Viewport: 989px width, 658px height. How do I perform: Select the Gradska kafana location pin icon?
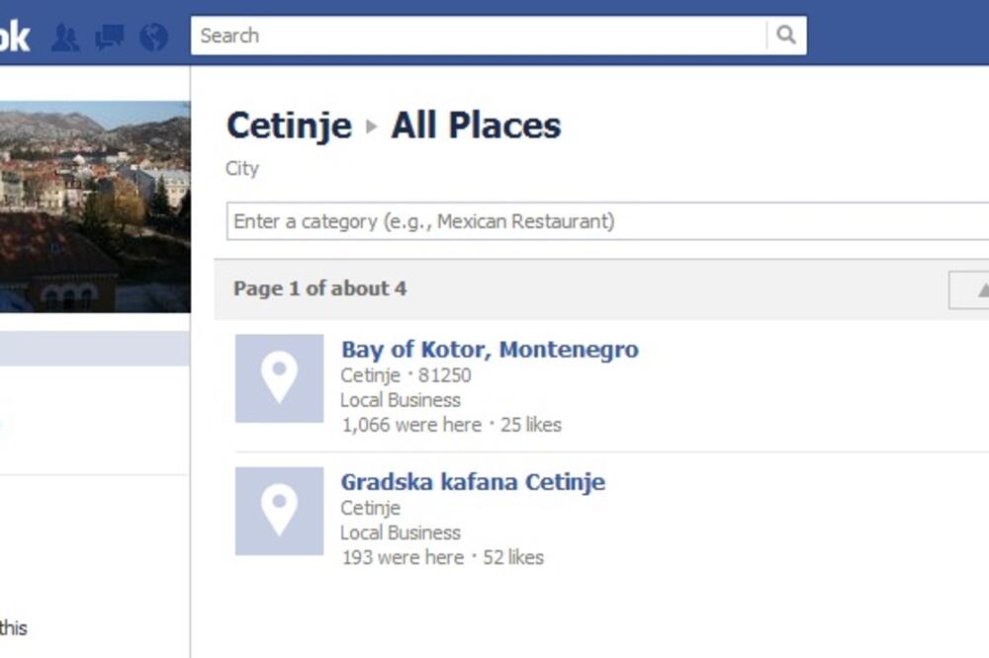[x=278, y=512]
